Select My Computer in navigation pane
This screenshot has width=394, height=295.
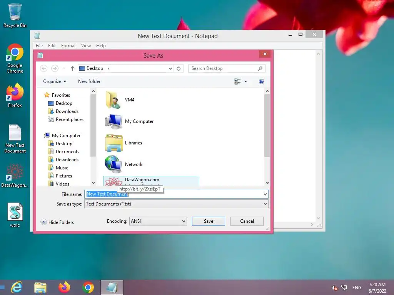(x=62, y=136)
